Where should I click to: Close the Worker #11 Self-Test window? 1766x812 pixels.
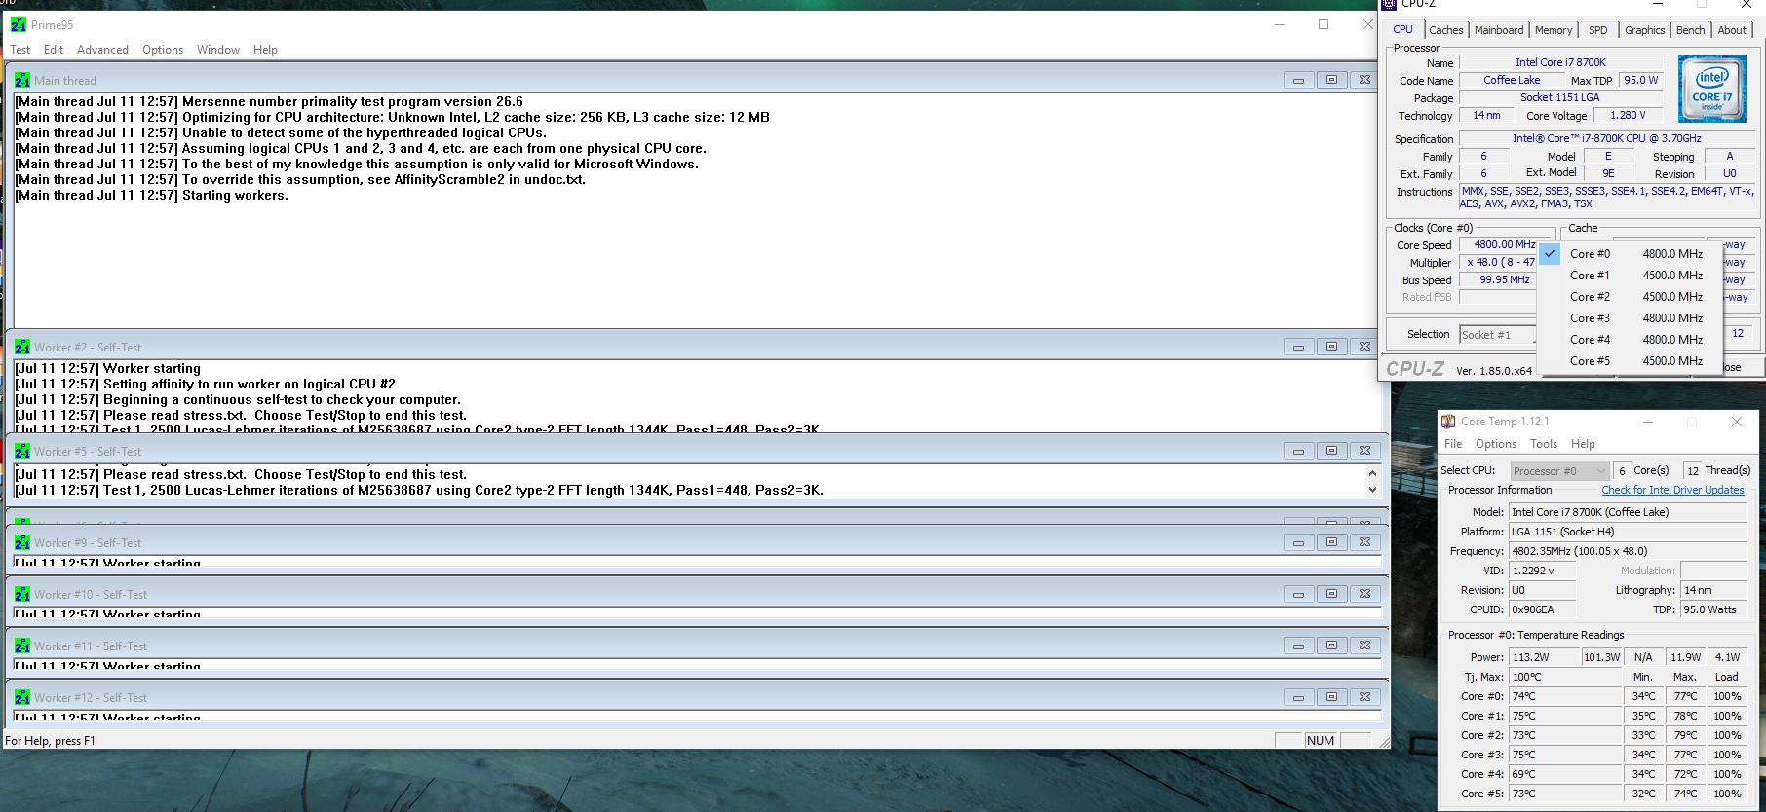coord(1364,646)
